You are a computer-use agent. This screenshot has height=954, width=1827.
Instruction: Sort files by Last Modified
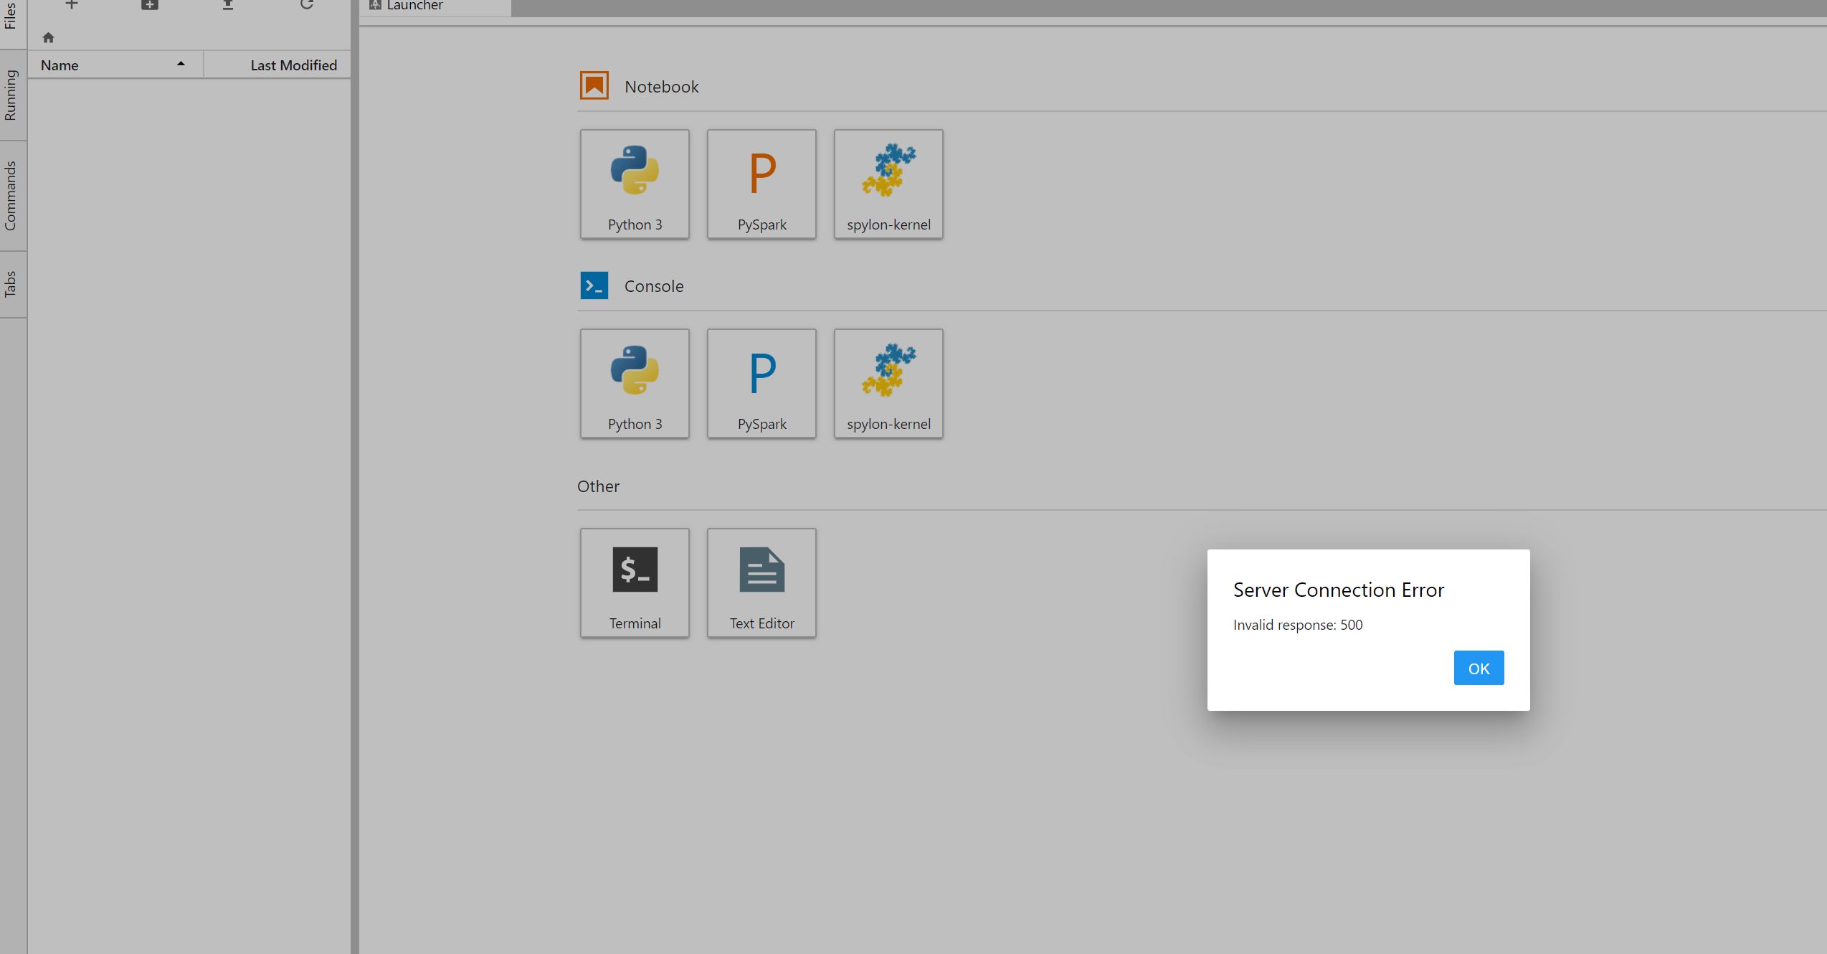pyautogui.click(x=293, y=64)
